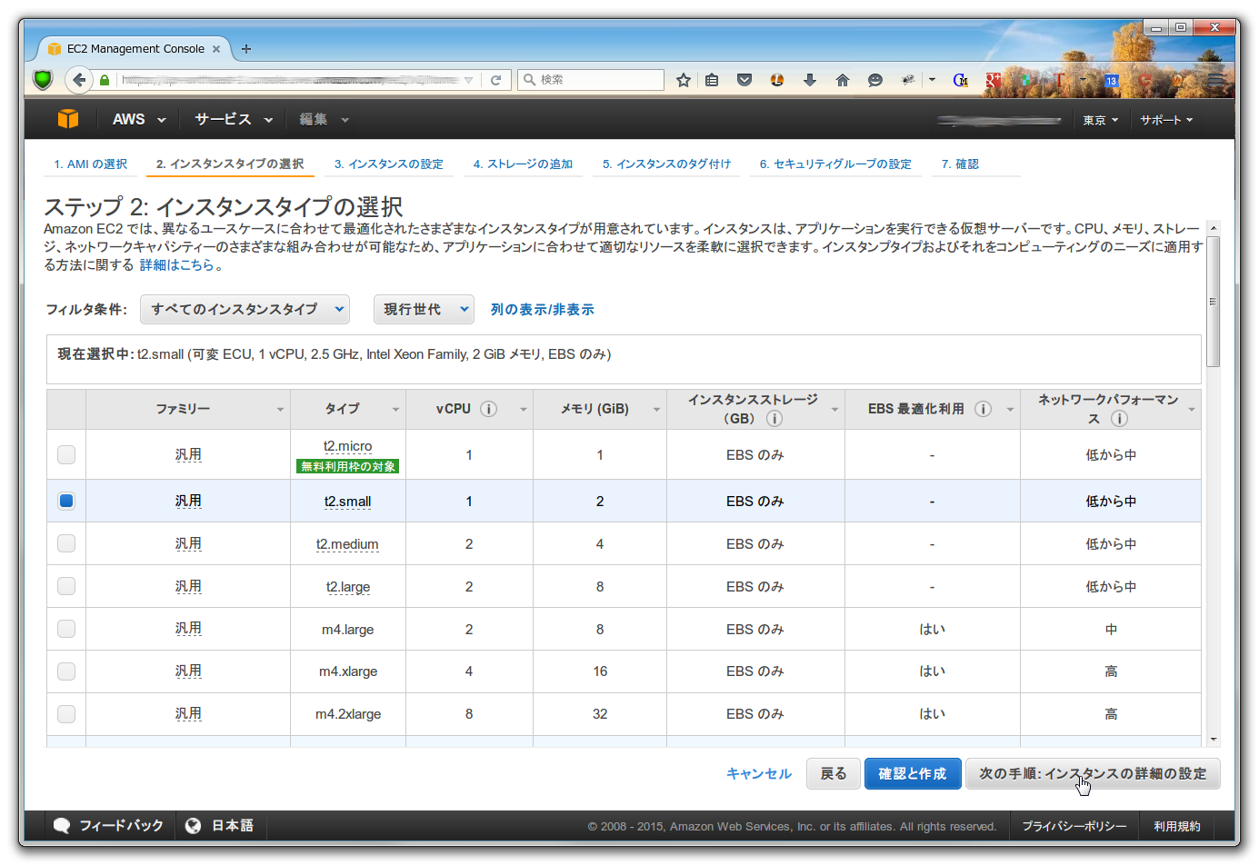Open the プライバシーポリシー link

(1074, 827)
